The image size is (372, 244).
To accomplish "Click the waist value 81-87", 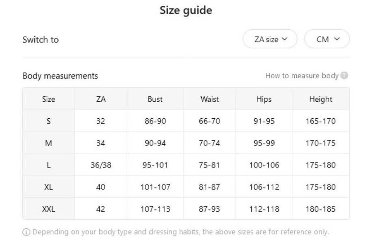I will pyautogui.click(x=210, y=187).
